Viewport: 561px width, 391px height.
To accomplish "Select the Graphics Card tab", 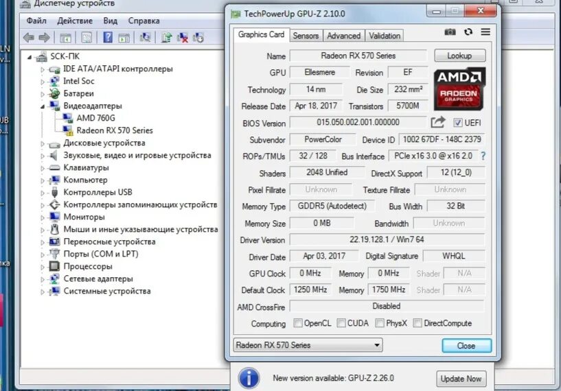I will point(261,35).
